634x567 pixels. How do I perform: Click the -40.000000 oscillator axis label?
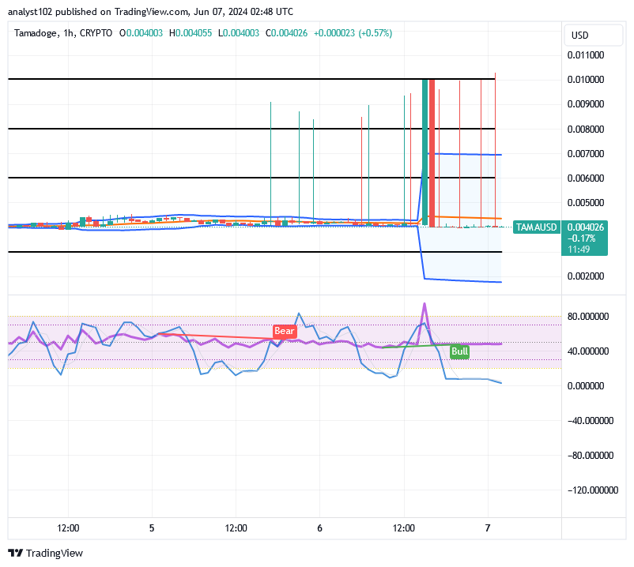coord(591,421)
